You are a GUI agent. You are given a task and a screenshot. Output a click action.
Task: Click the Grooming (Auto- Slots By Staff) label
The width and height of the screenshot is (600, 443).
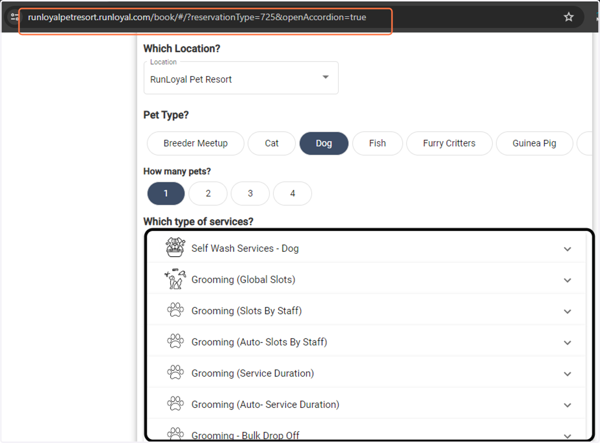[259, 342]
